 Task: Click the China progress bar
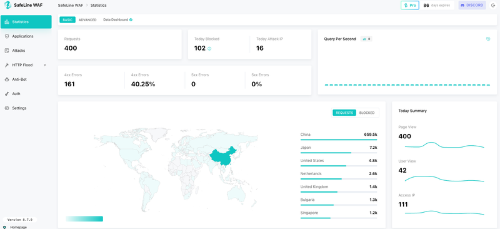tap(339, 140)
